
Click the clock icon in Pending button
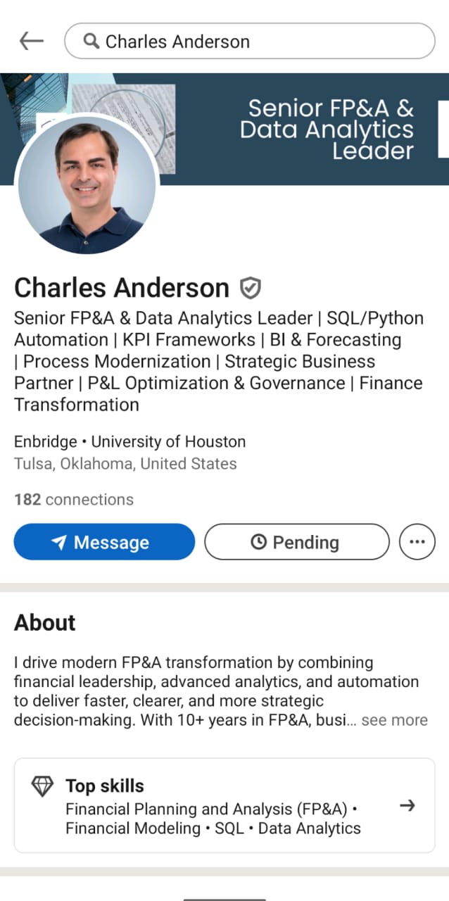(259, 542)
